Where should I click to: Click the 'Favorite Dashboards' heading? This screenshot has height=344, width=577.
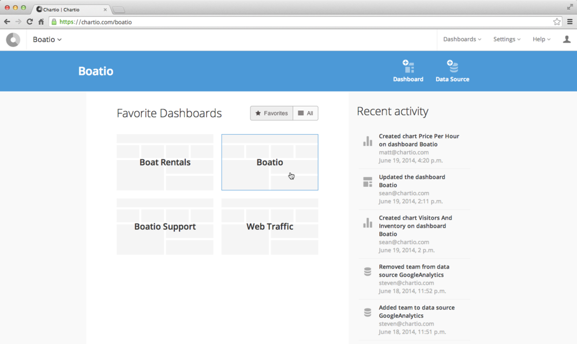(x=169, y=113)
